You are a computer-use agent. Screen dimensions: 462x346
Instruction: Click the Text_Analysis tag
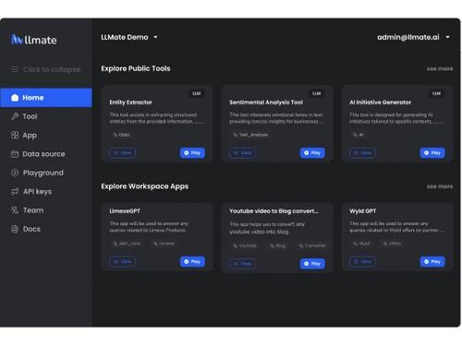pos(250,135)
